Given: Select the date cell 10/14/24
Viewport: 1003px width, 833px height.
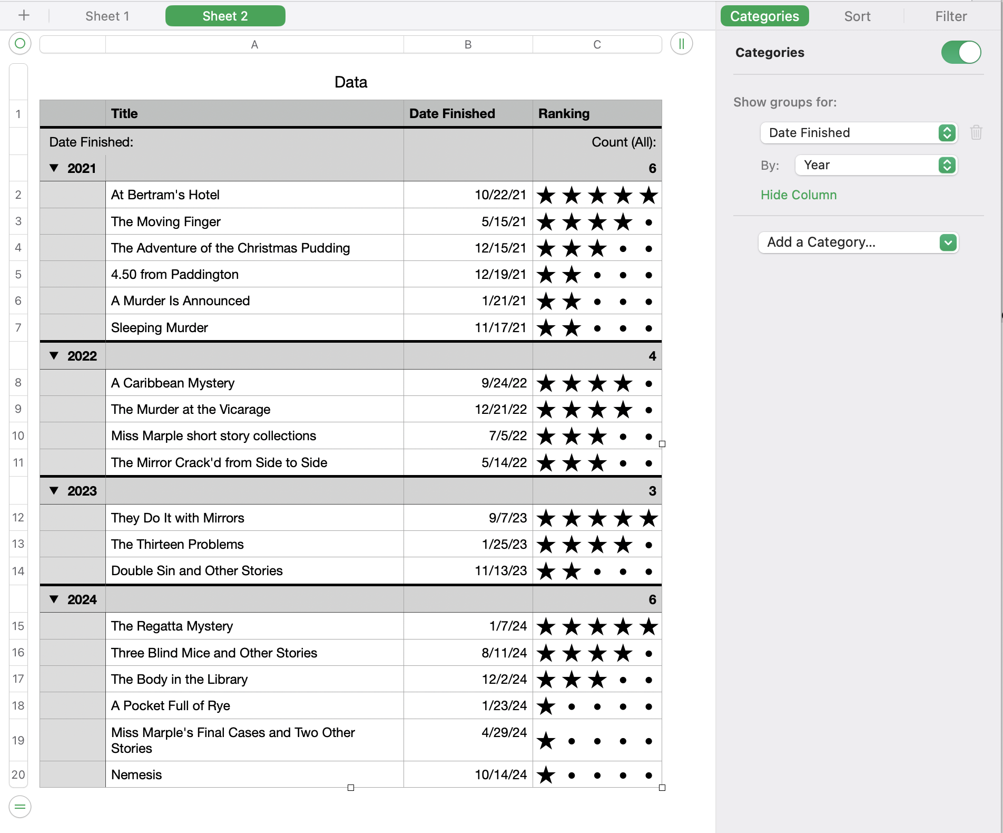Looking at the screenshot, I should 468,774.
